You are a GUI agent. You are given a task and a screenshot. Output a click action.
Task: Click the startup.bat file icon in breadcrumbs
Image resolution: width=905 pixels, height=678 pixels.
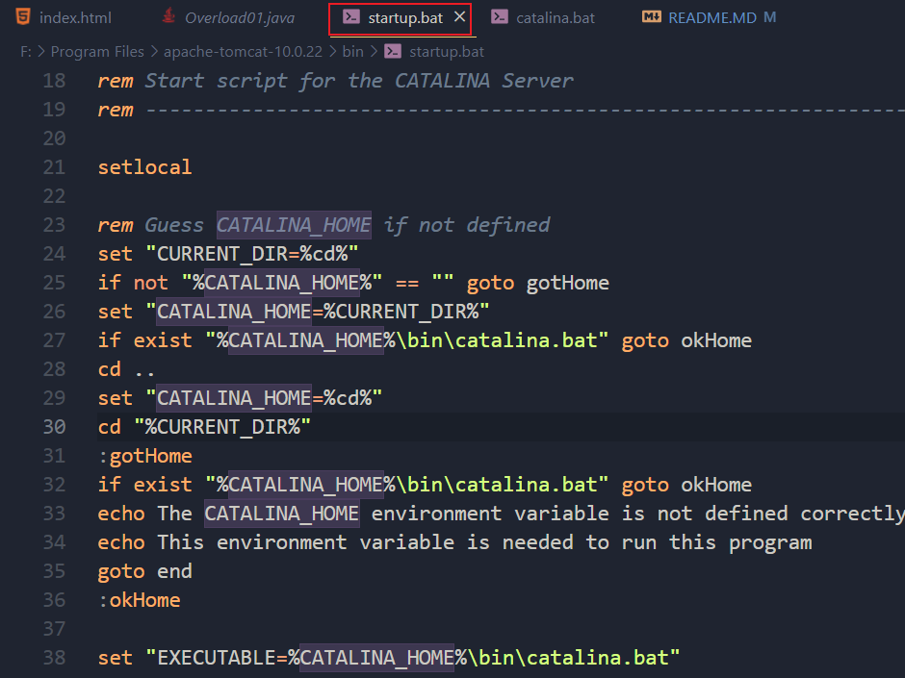[x=393, y=52]
